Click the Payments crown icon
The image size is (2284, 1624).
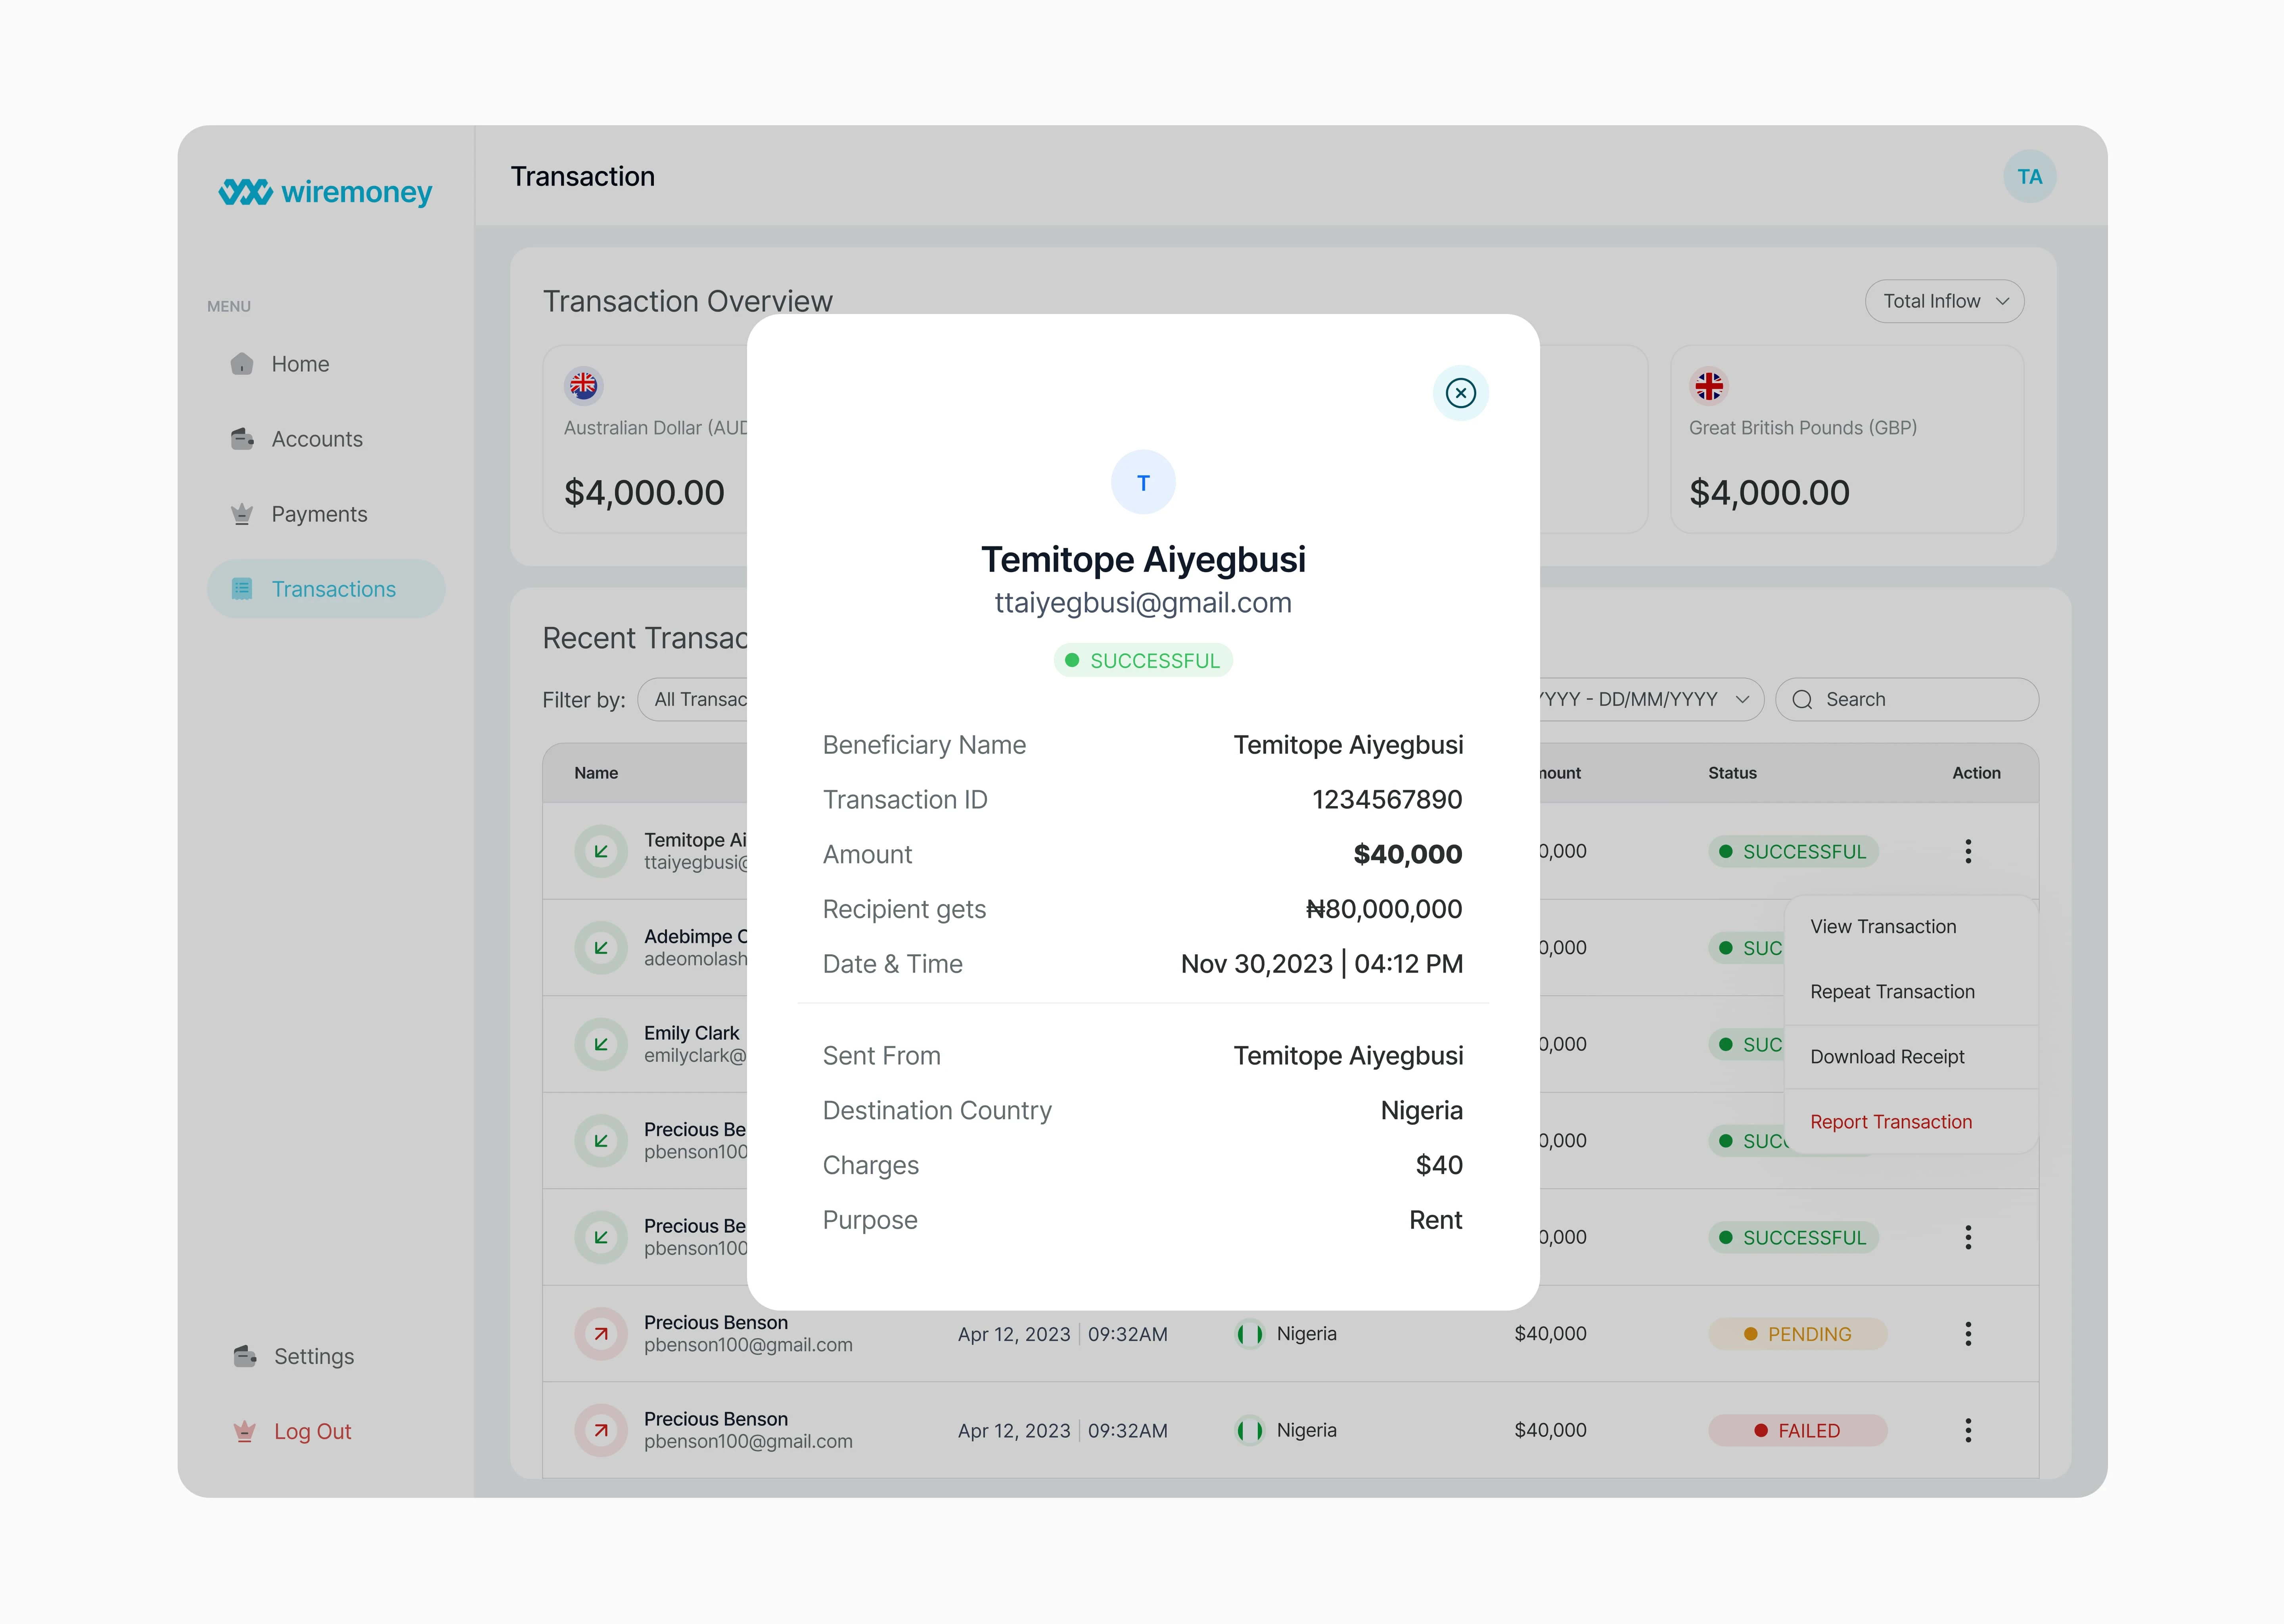coord(242,514)
